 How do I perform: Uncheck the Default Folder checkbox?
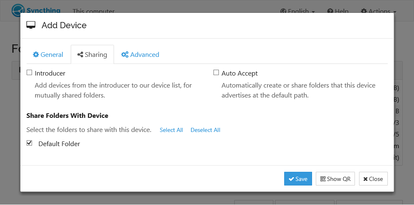(29, 143)
